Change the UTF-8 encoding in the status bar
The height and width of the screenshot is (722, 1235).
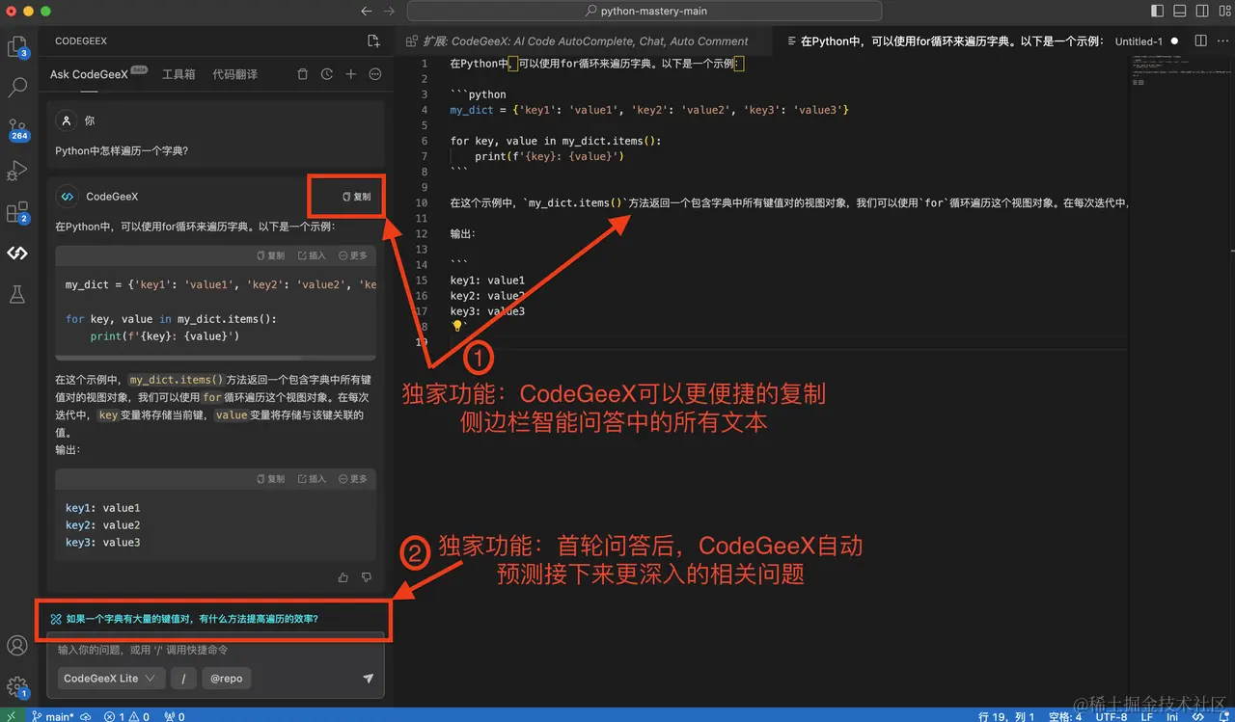(1111, 716)
